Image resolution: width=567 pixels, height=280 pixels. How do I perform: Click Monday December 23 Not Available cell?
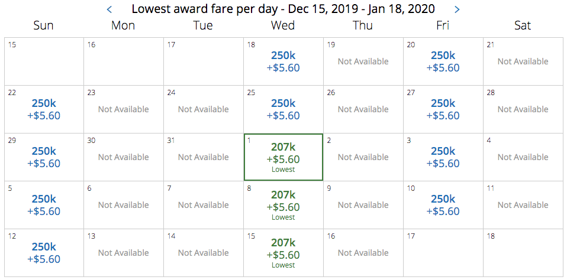click(123, 109)
